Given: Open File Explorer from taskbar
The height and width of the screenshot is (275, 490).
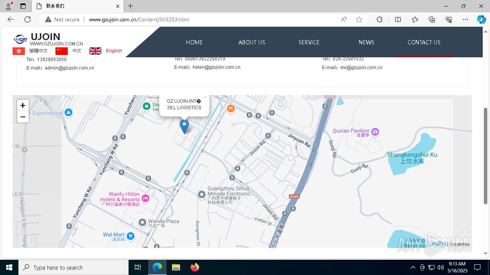Looking at the screenshot, I should pos(176,267).
